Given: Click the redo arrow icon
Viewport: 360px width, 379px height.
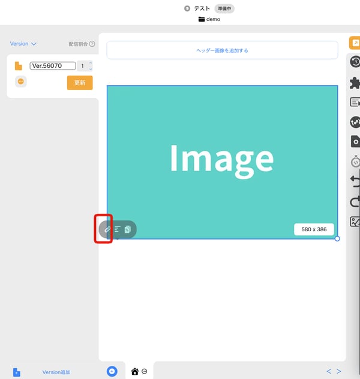Looking at the screenshot, I should pyautogui.click(x=355, y=202).
